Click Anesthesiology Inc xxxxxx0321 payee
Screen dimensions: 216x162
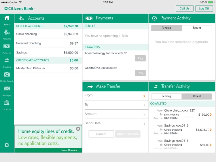click(x=106, y=53)
